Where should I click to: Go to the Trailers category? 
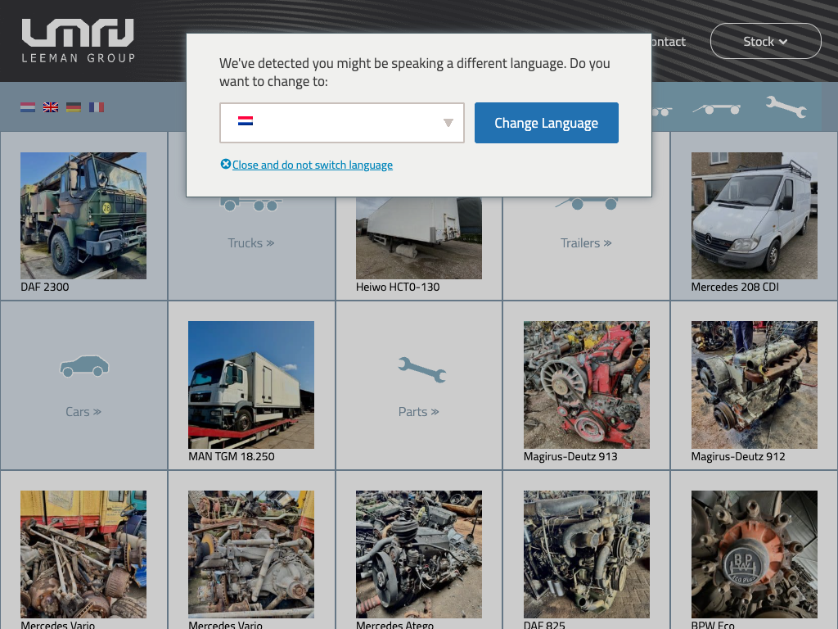coord(586,242)
